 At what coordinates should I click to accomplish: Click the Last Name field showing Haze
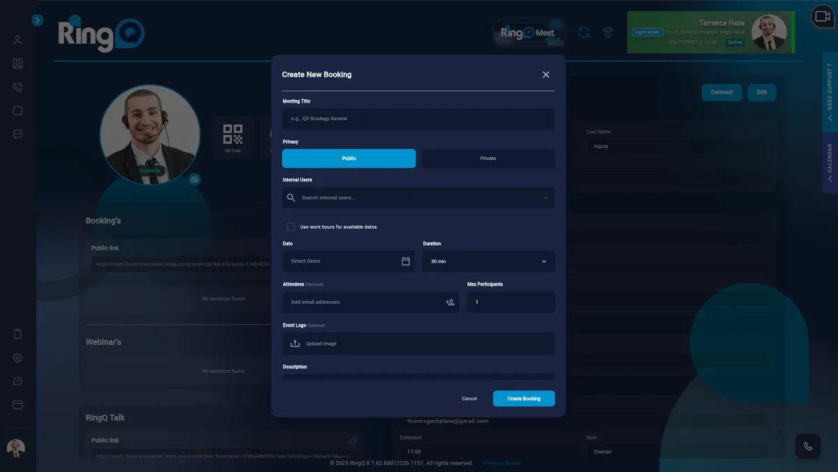pyautogui.click(x=676, y=147)
